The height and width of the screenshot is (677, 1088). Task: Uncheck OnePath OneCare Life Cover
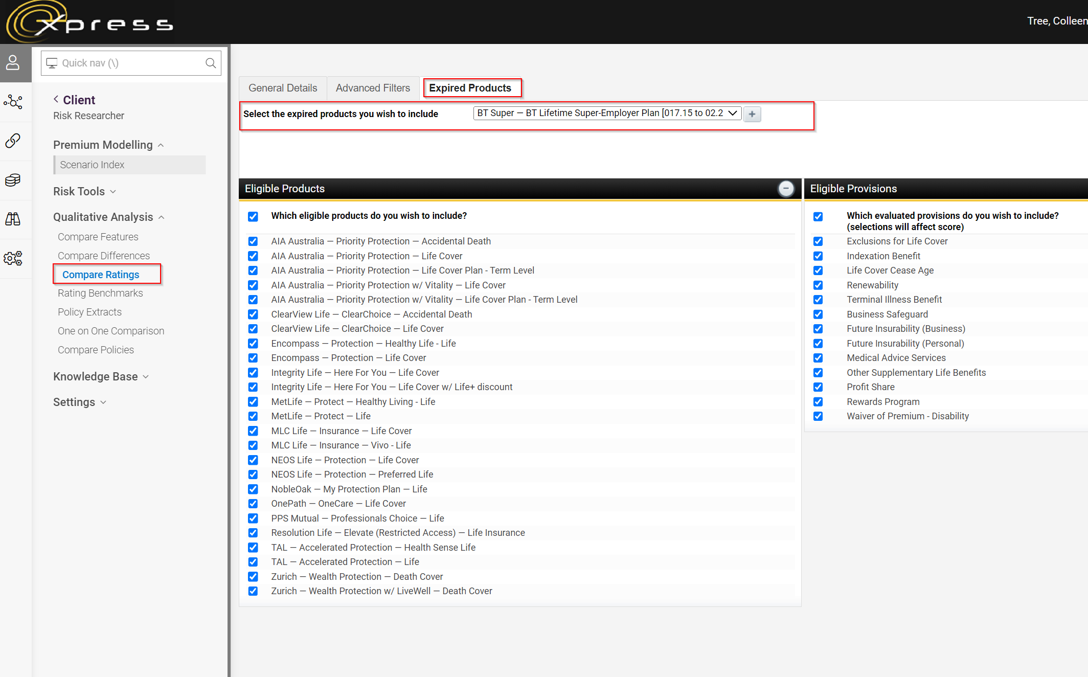(253, 504)
